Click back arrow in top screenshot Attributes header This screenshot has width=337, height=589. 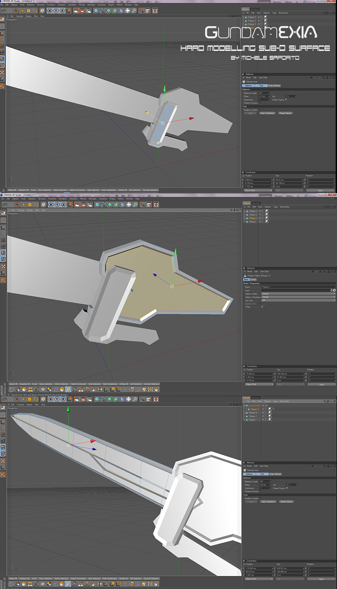point(311,77)
